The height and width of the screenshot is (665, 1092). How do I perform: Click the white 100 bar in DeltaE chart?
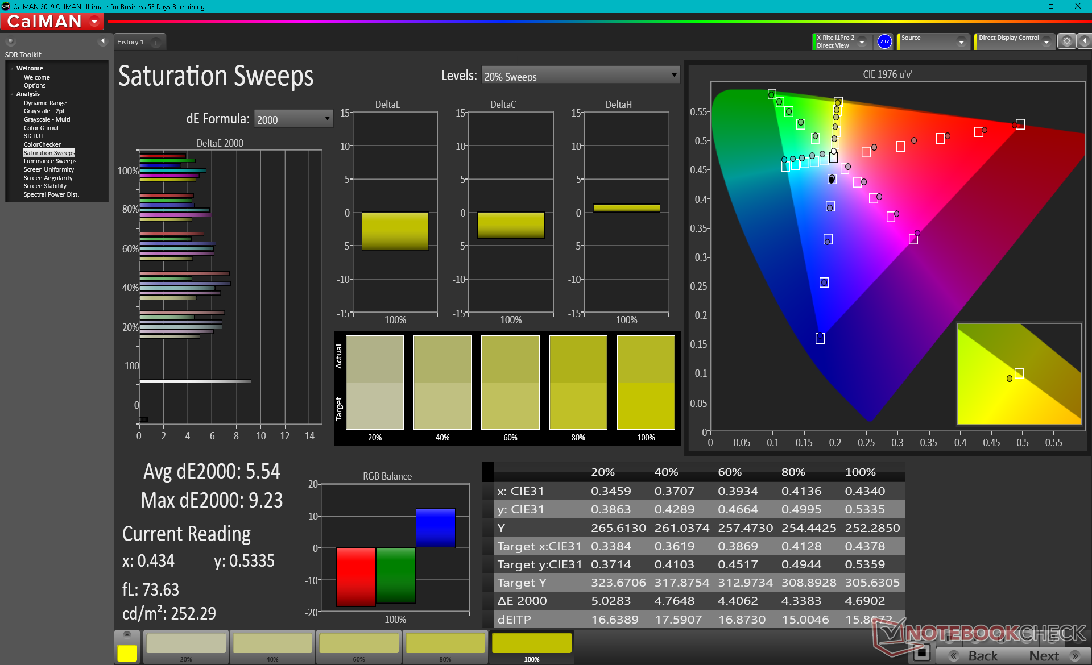pos(195,381)
